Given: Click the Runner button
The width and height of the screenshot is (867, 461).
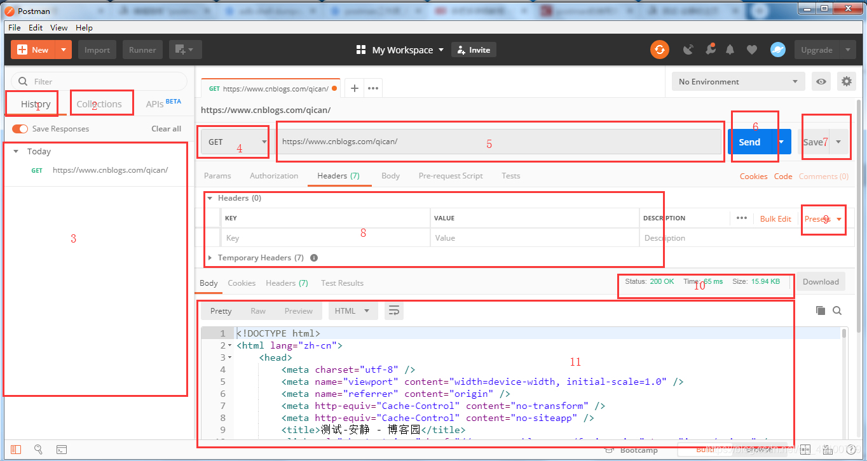Looking at the screenshot, I should (142, 50).
